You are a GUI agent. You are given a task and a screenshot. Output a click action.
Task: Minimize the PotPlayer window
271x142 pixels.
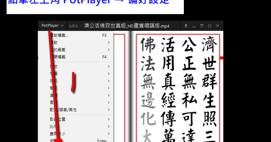coord(194,26)
